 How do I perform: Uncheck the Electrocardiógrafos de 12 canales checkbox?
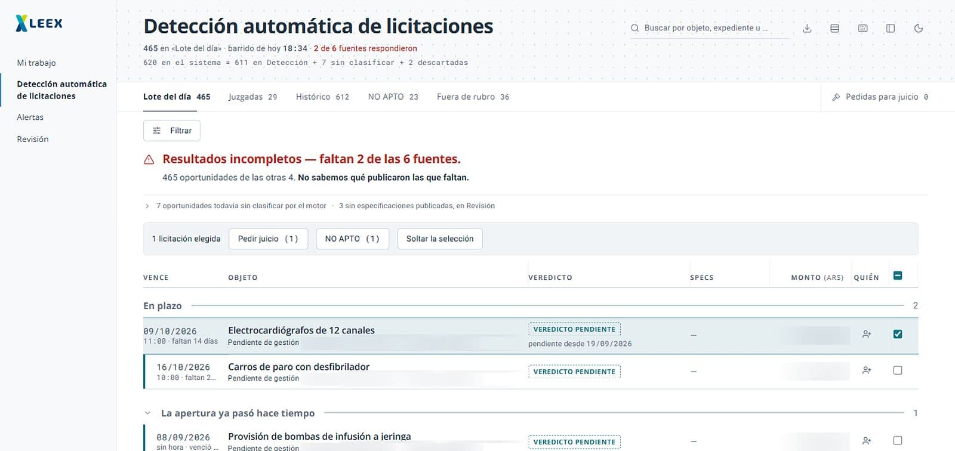[898, 334]
